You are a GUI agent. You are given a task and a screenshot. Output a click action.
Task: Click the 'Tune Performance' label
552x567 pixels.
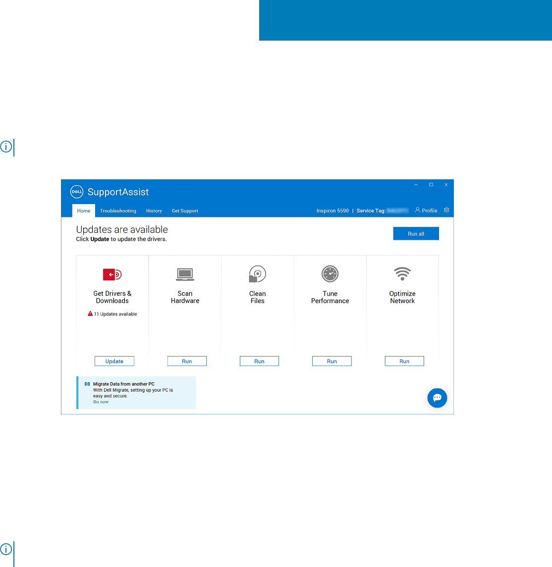pyautogui.click(x=330, y=297)
